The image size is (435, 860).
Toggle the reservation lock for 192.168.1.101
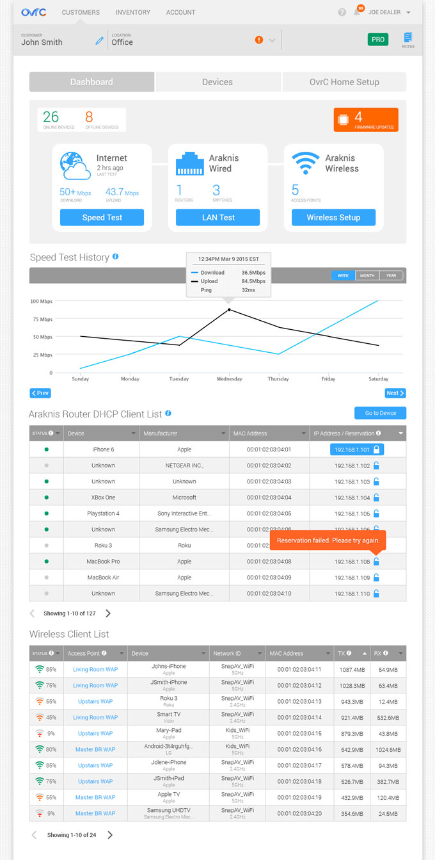tap(377, 450)
